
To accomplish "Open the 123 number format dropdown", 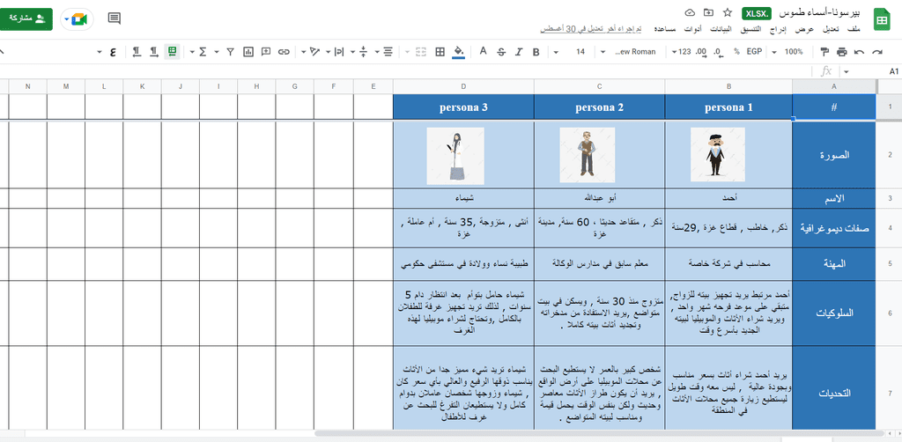I will 681,52.
